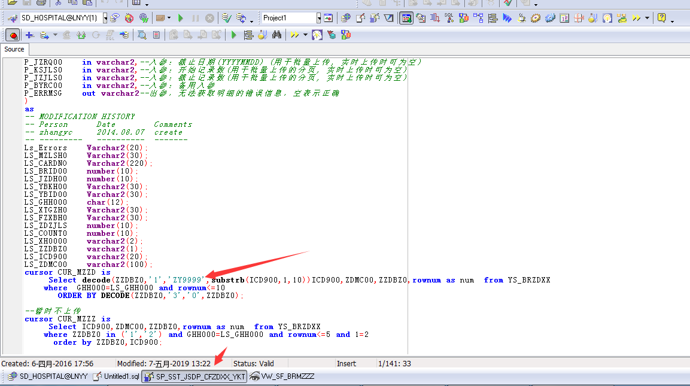Switch to Untitled1.sql tab
This screenshot has width=690, height=386.
click(x=116, y=376)
